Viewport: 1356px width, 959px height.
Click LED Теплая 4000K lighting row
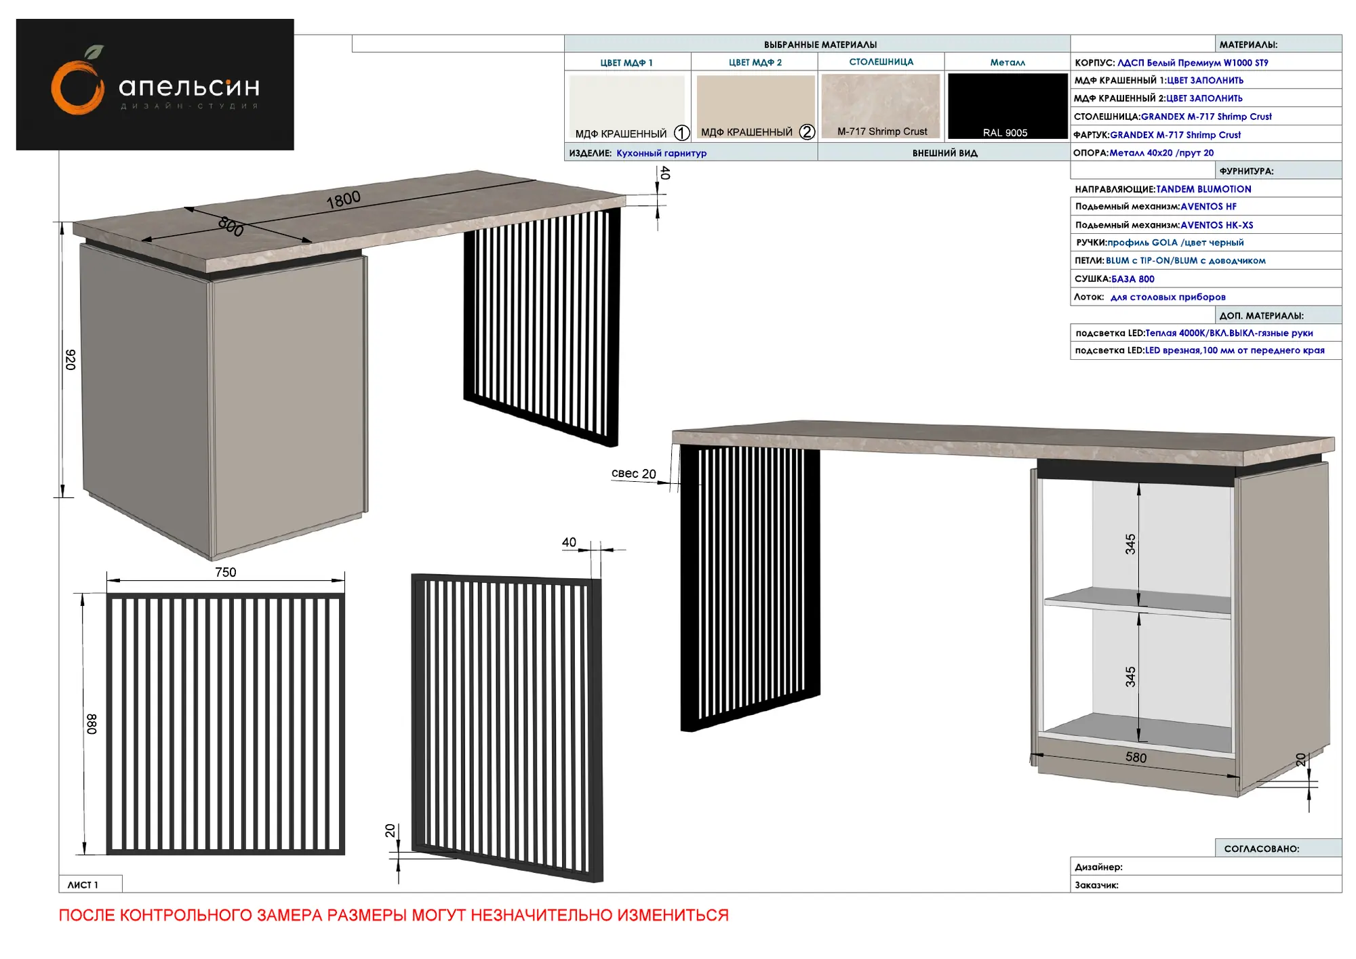point(1205,333)
